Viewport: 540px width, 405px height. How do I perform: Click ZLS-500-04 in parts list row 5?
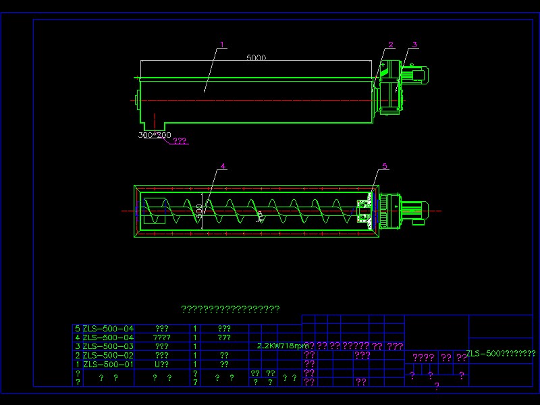point(108,329)
